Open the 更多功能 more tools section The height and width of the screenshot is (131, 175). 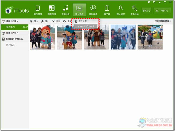point(135,10)
